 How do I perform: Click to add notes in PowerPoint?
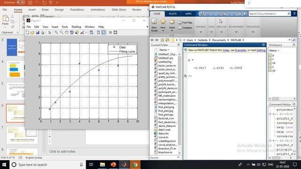(62, 151)
